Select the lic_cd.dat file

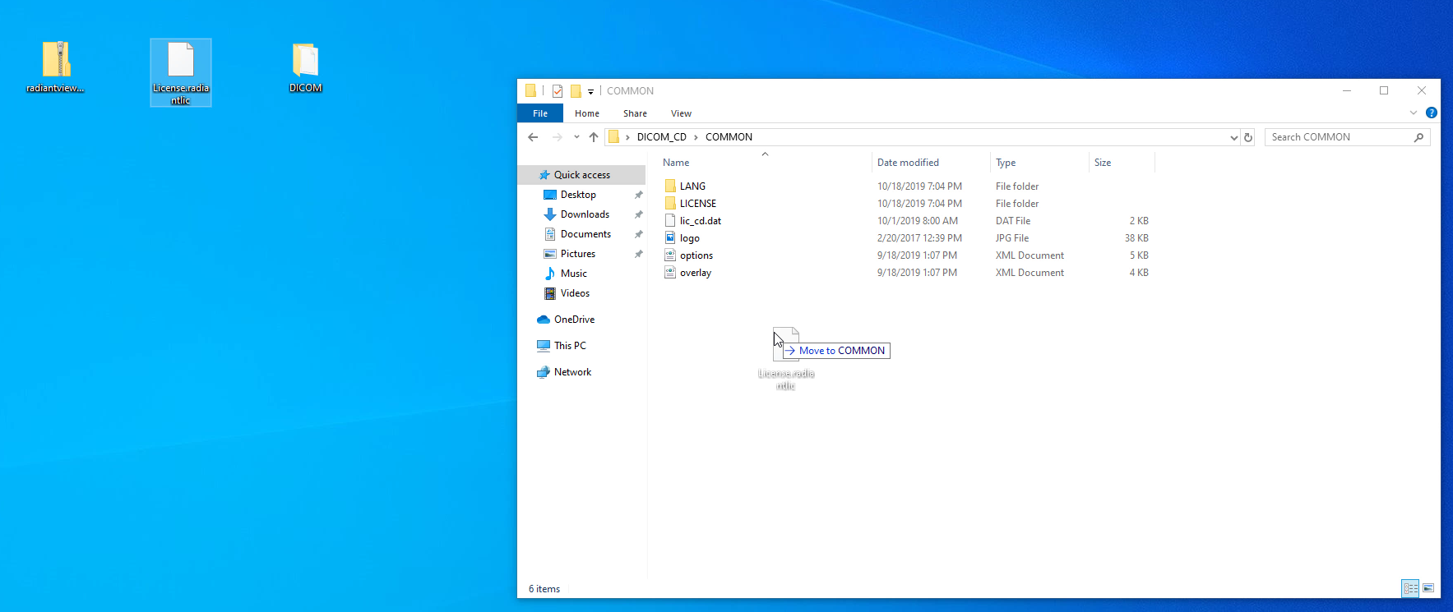700,221
